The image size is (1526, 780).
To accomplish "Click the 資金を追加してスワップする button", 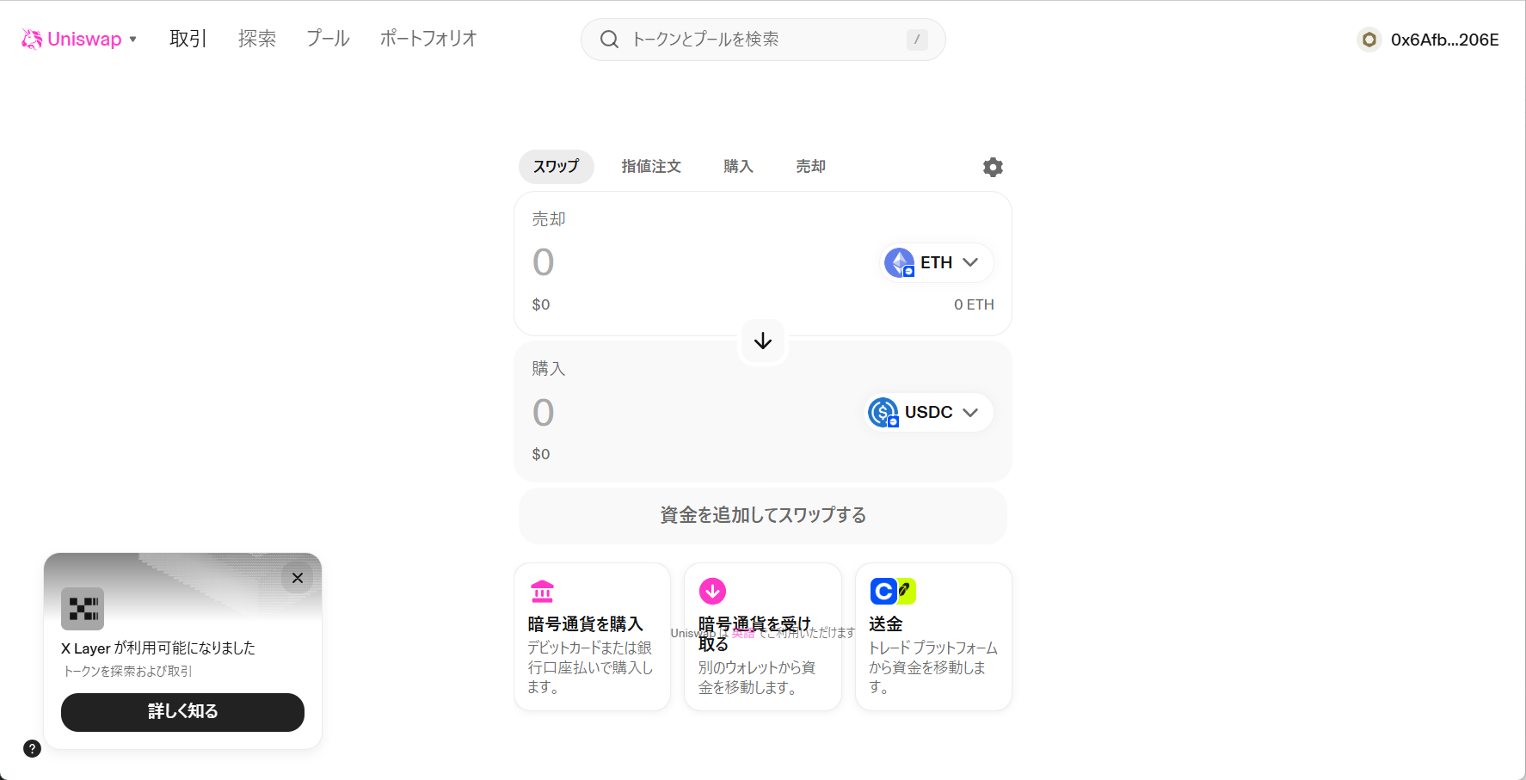I will pos(762,515).
